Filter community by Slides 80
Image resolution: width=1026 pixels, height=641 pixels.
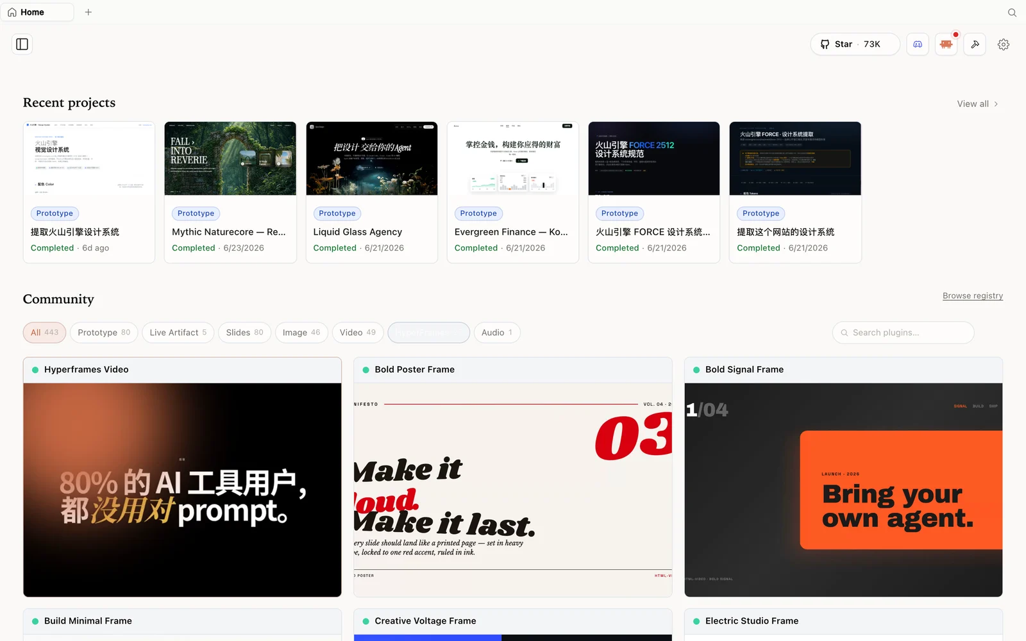point(244,333)
